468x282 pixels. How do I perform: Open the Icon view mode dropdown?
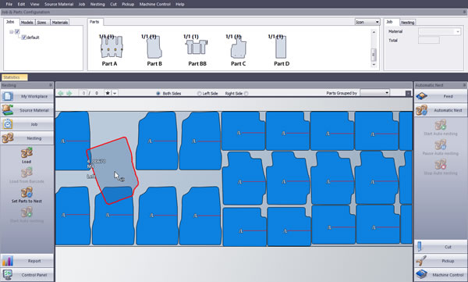tap(367, 22)
